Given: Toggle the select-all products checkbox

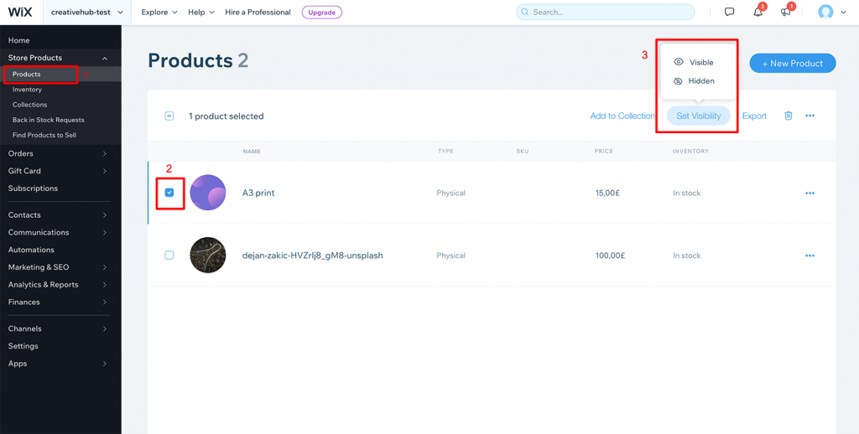Looking at the screenshot, I should tap(169, 116).
